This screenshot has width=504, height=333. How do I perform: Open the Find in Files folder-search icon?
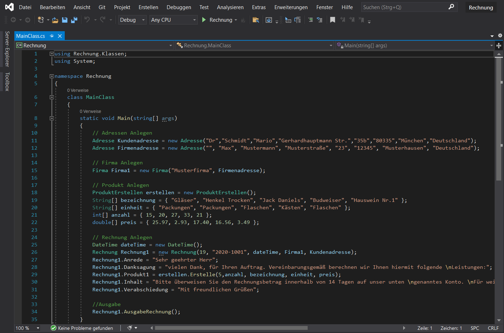(256, 20)
